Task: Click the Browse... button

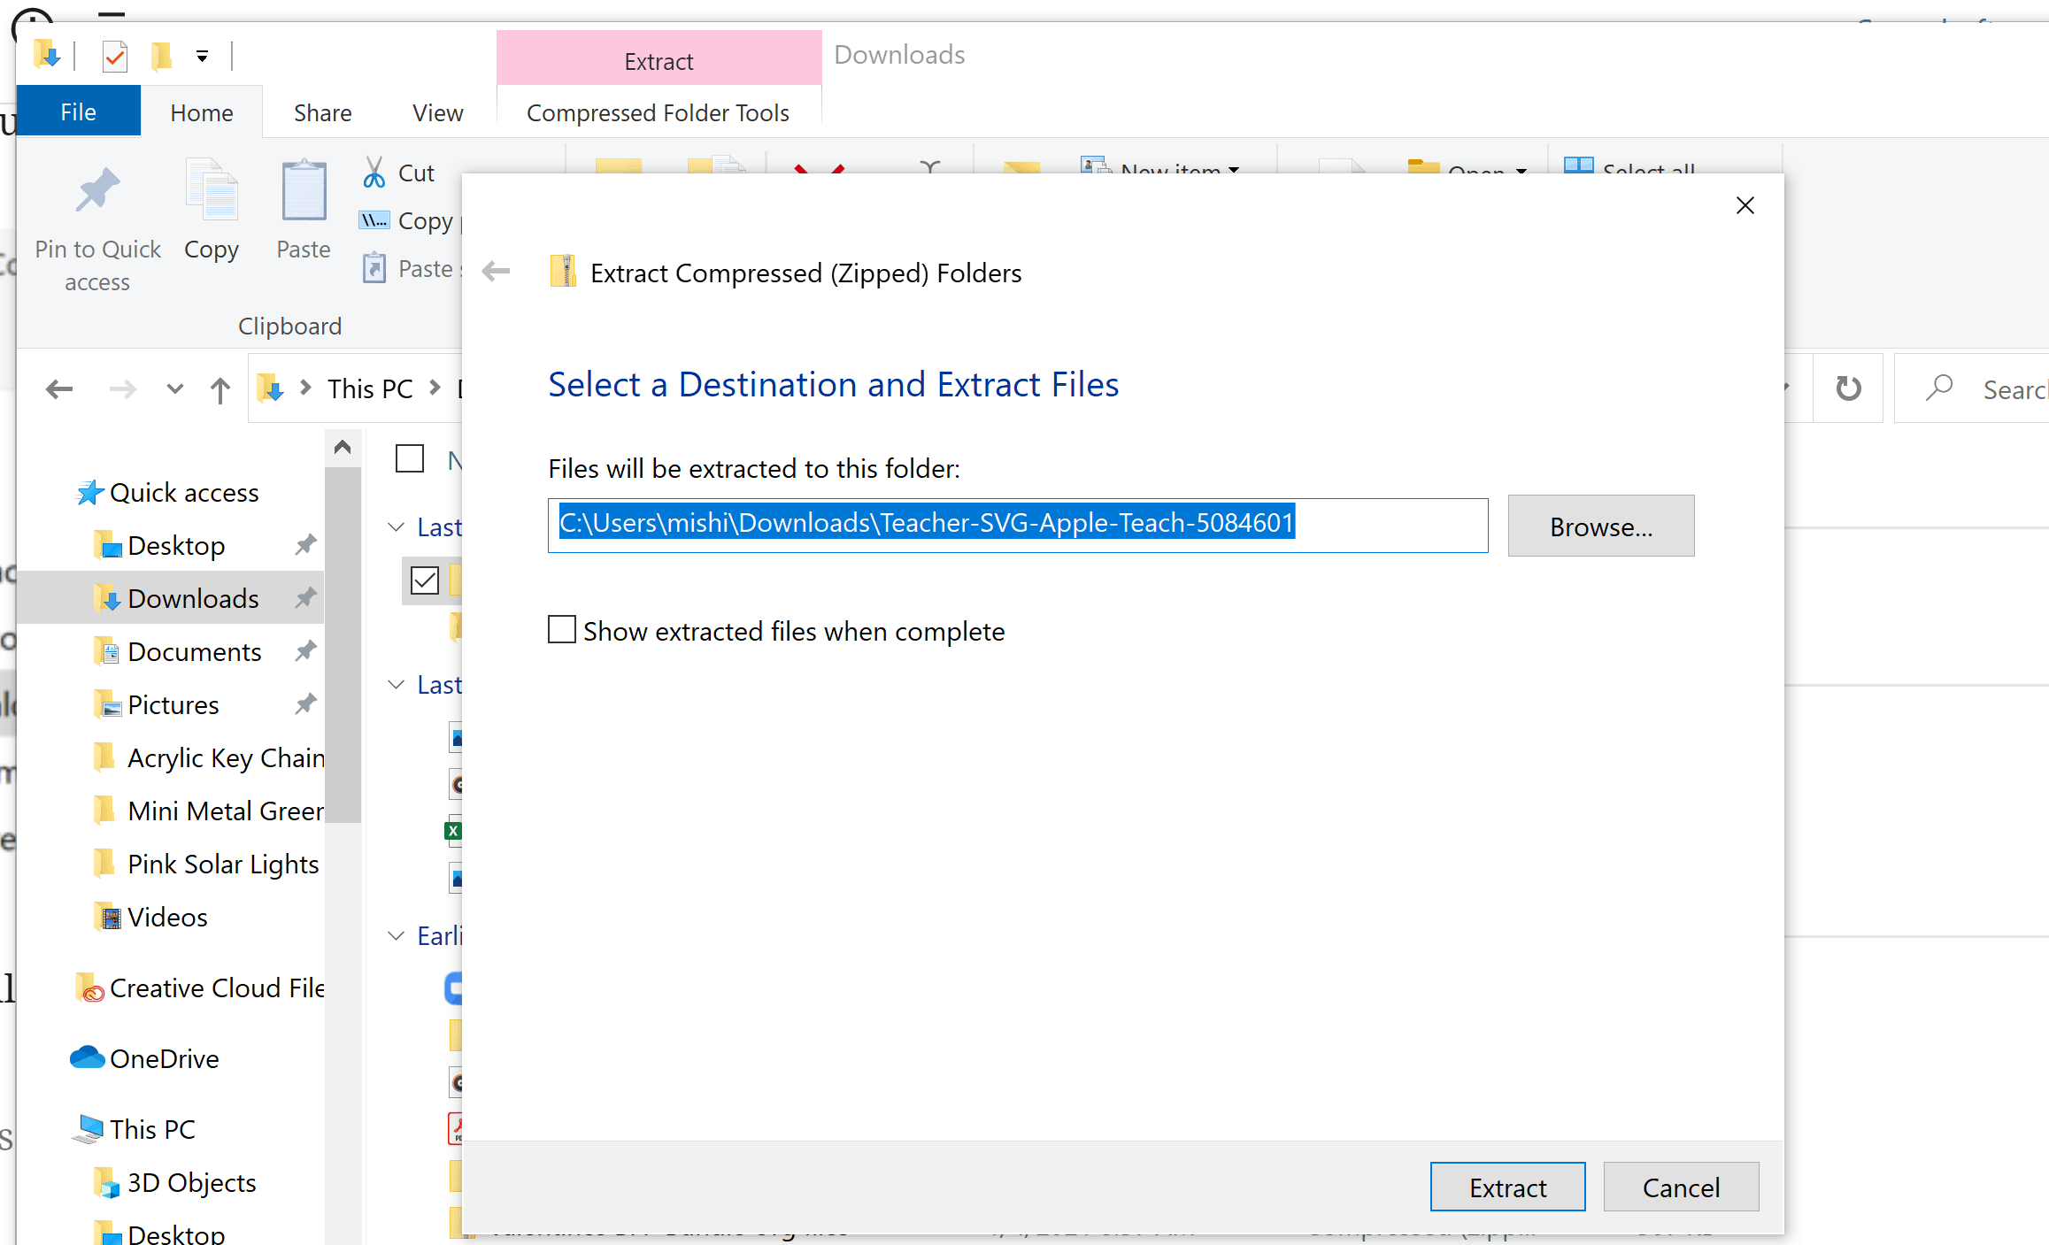Action: click(x=1600, y=526)
